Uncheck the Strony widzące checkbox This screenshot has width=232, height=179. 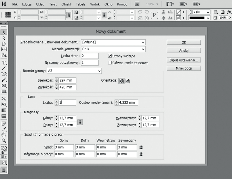110,56
